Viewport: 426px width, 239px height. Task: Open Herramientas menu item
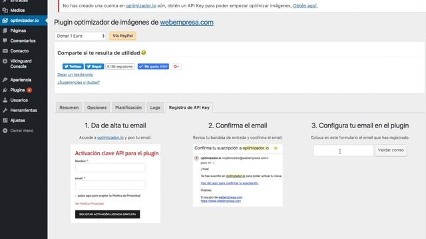(x=24, y=110)
